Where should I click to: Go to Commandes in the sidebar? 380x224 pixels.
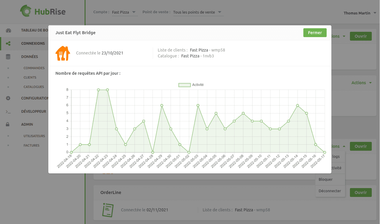pos(34,68)
